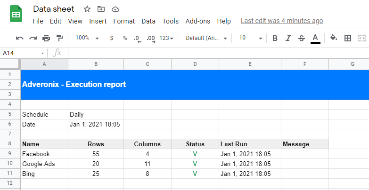Star the Data sheet document

coord(87,9)
